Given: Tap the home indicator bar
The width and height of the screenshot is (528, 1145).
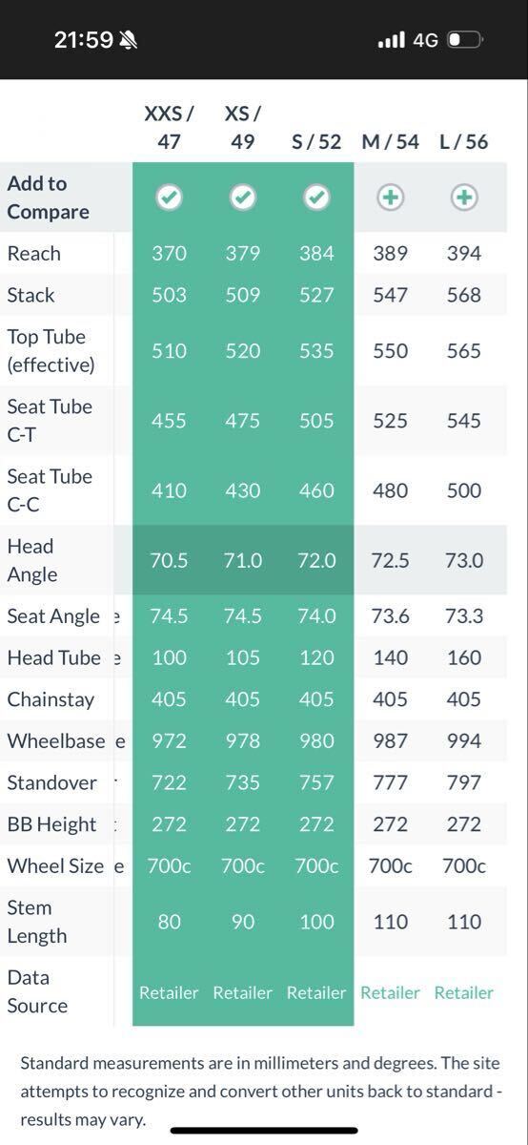Looking at the screenshot, I should click(x=264, y=1131).
